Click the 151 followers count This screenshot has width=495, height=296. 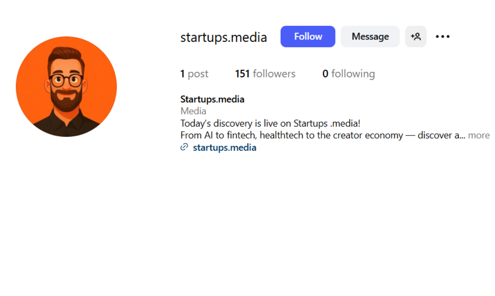pyautogui.click(x=265, y=74)
